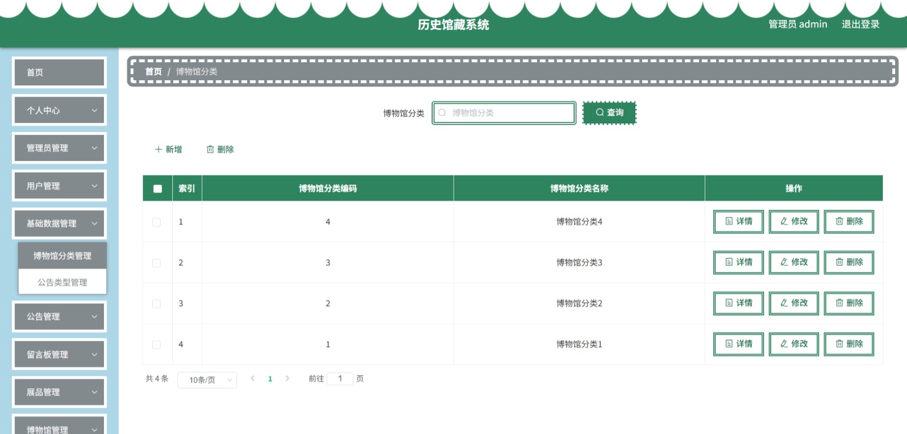Delete row 博物馆分类2

tap(849, 303)
